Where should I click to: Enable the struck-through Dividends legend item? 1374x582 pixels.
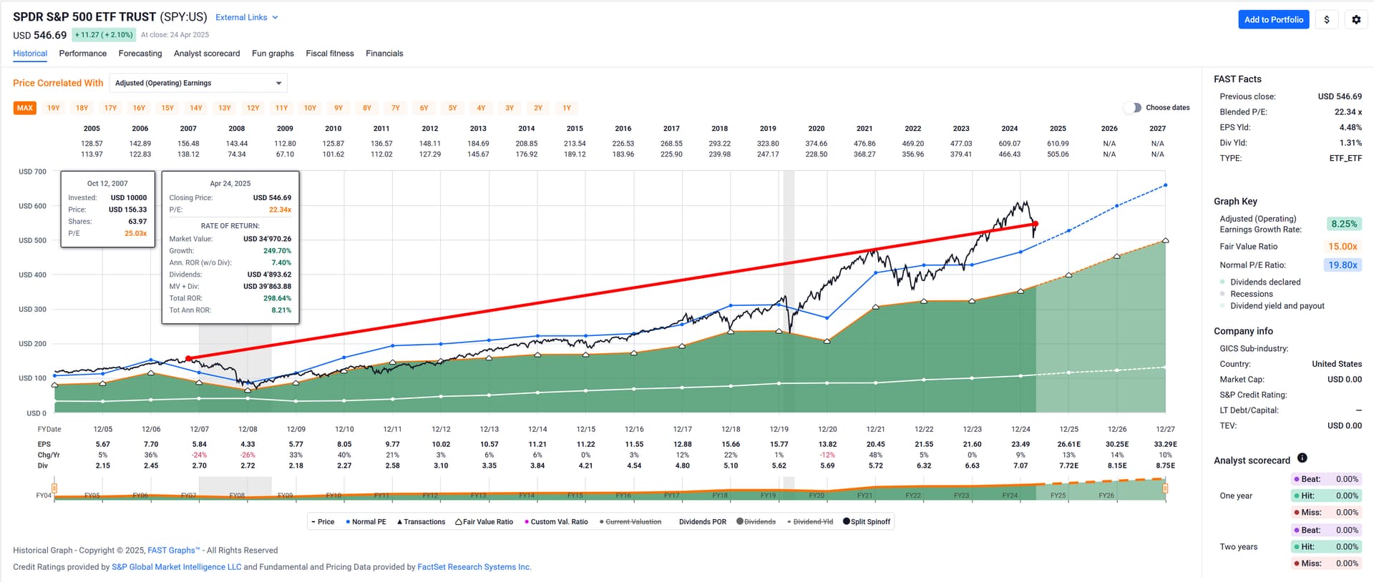coord(756,522)
